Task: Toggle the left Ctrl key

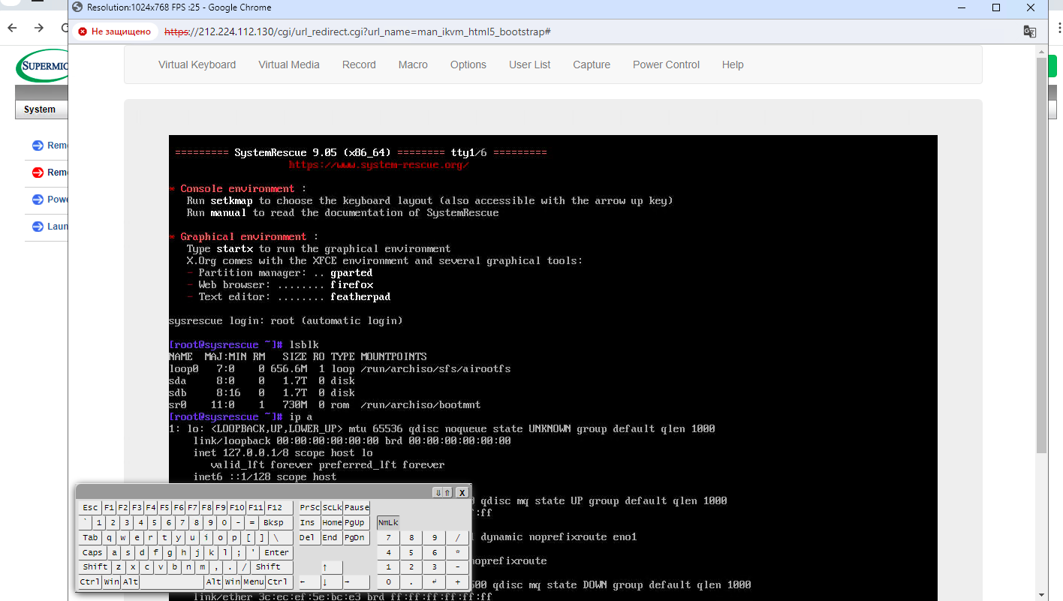Action: pyautogui.click(x=90, y=582)
